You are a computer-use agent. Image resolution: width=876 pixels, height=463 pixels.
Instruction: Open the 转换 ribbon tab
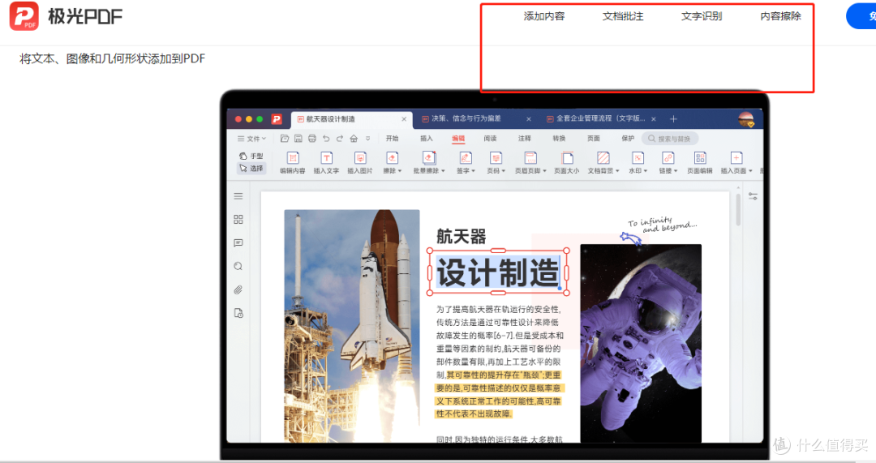(559, 139)
